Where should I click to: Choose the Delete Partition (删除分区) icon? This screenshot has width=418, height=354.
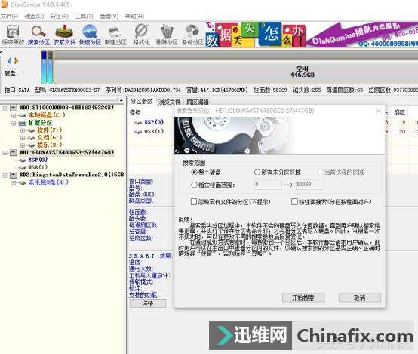click(x=167, y=35)
